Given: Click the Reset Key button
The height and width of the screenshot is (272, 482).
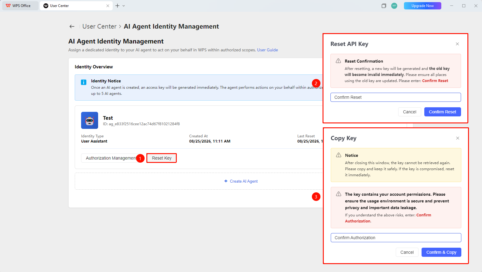Looking at the screenshot, I should click(162, 158).
